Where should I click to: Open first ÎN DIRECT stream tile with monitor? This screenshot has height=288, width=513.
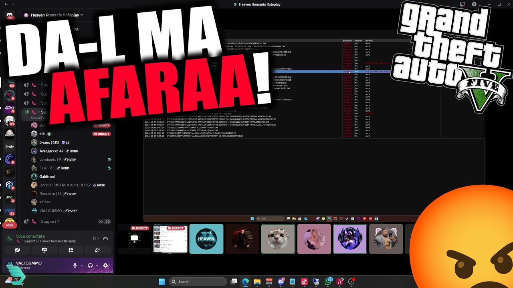135,239
